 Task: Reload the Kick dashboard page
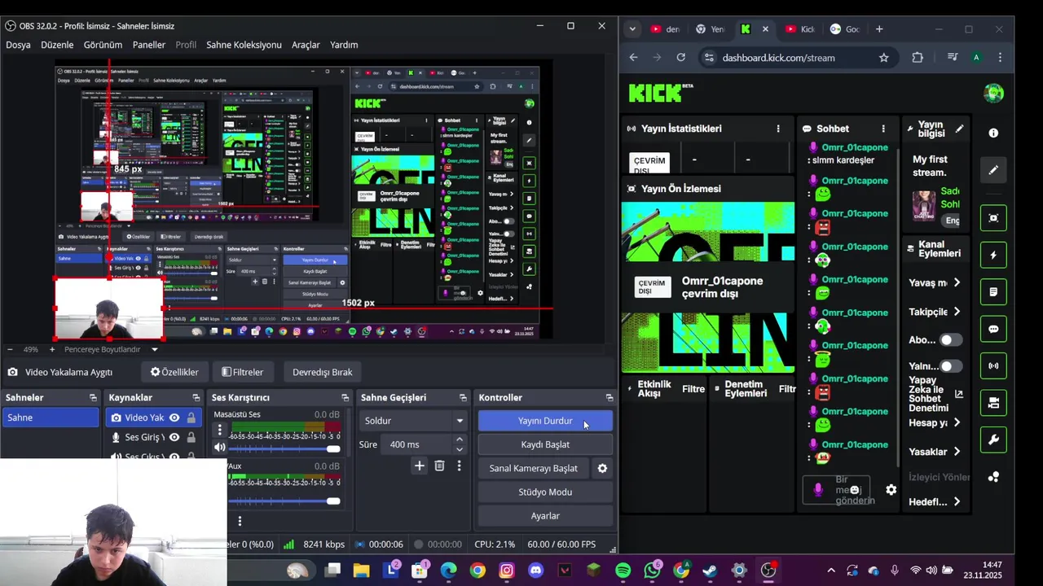pos(681,58)
